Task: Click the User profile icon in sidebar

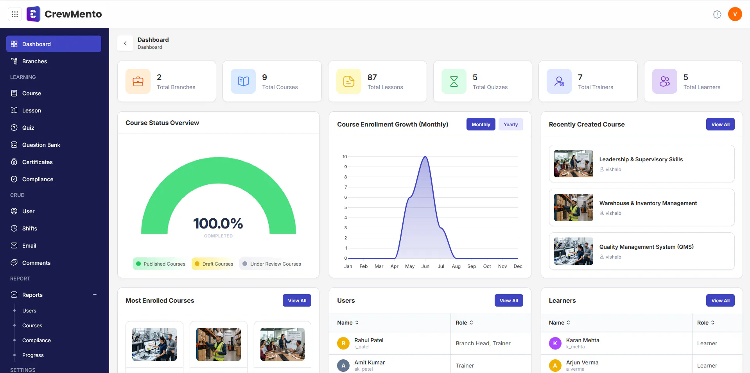Action: click(14, 211)
